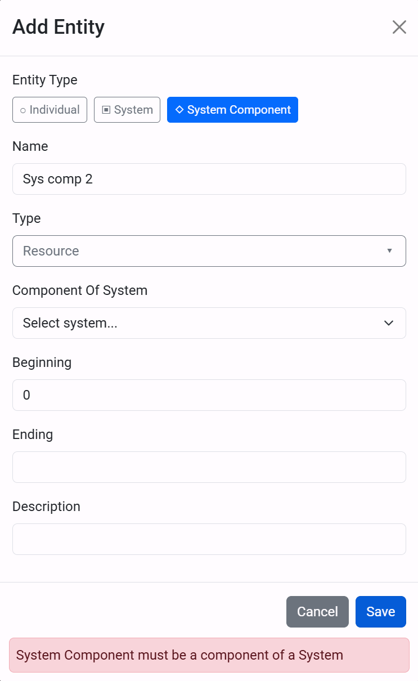
Task: Switch entity type to System
Action: 127,110
